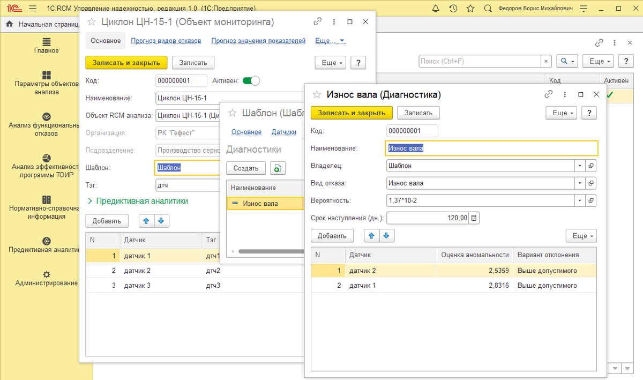Open the Главное section
Image resolution: width=643 pixels, height=380 pixels.
(x=47, y=46)
